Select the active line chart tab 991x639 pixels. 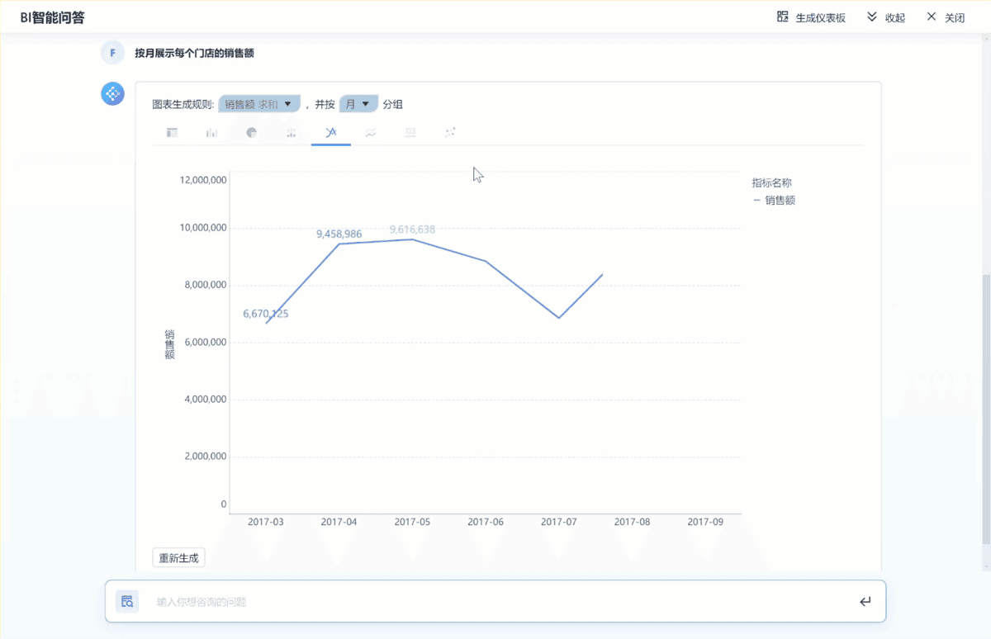(331, 132)
